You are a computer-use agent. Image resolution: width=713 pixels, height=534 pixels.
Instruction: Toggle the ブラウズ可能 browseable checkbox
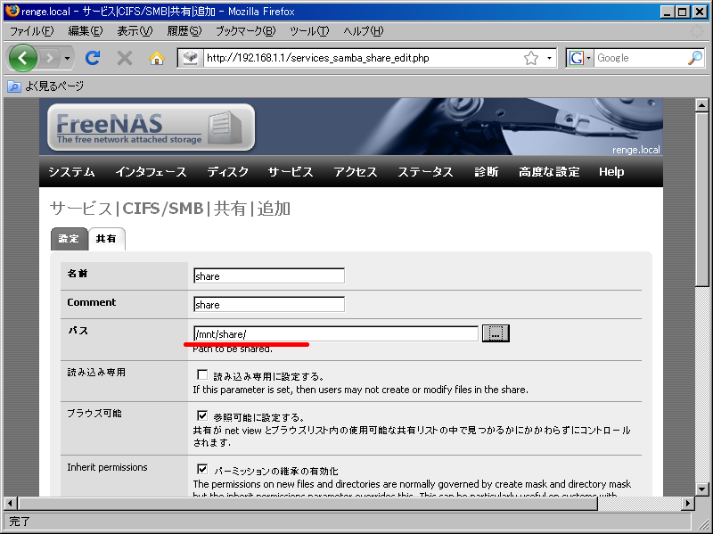[x=202, y=415]
